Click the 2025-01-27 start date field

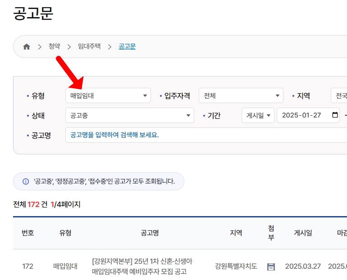[308, 115]
